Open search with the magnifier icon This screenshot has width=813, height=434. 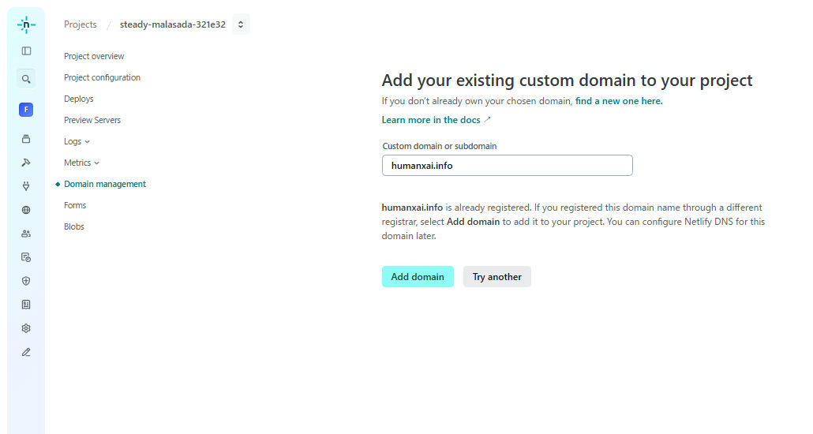26,79
